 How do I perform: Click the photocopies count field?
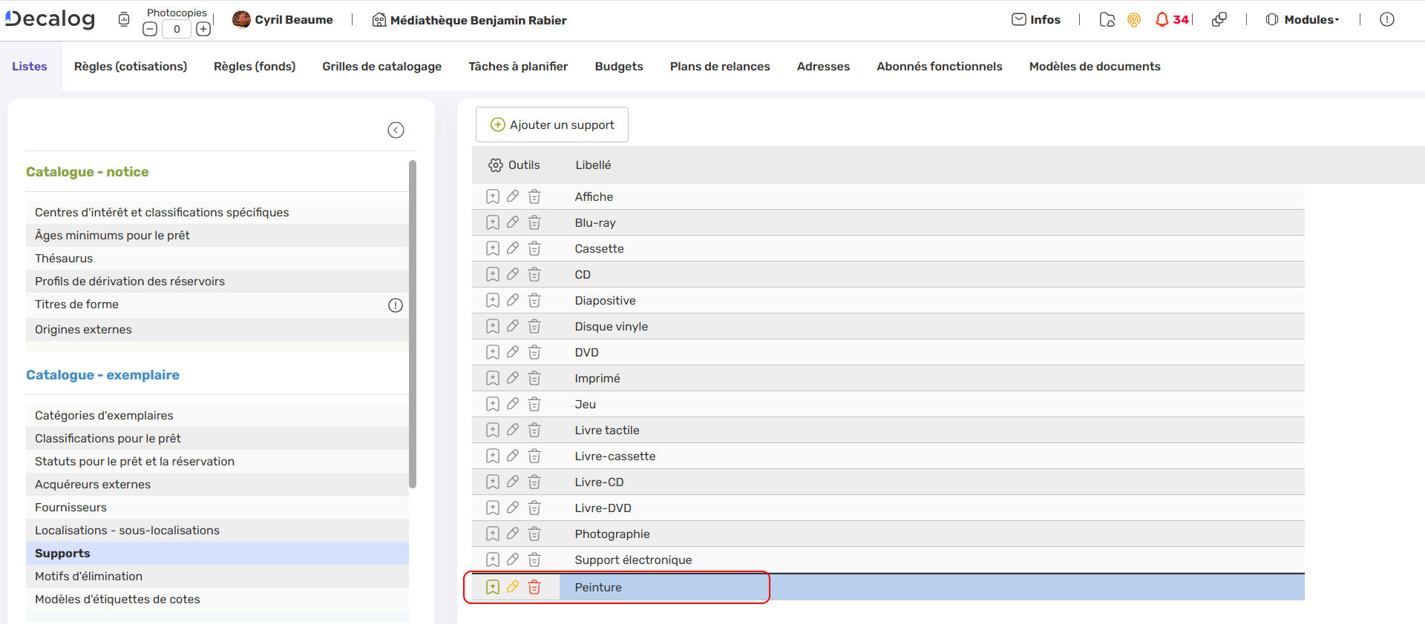click(x=177, y=29)
